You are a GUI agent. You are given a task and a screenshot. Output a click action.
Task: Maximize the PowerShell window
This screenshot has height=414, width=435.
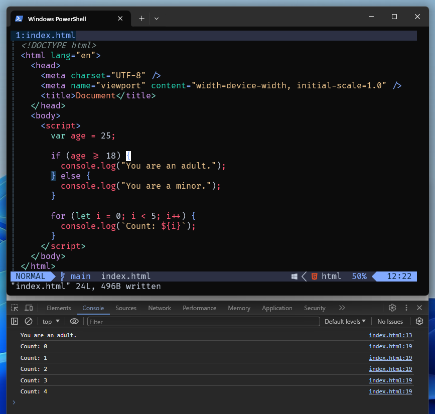[394, 17]
